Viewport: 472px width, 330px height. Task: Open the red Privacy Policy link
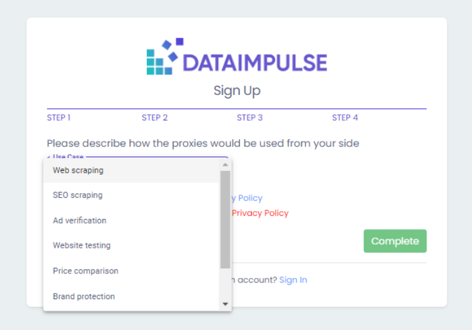[260, 213]
